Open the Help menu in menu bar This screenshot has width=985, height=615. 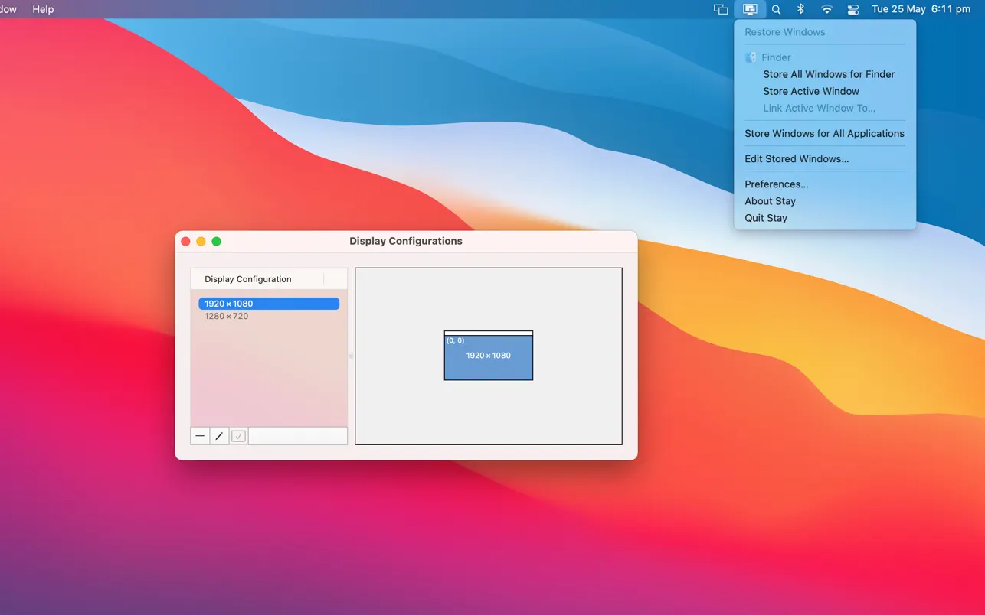click(x=43, y=9)
